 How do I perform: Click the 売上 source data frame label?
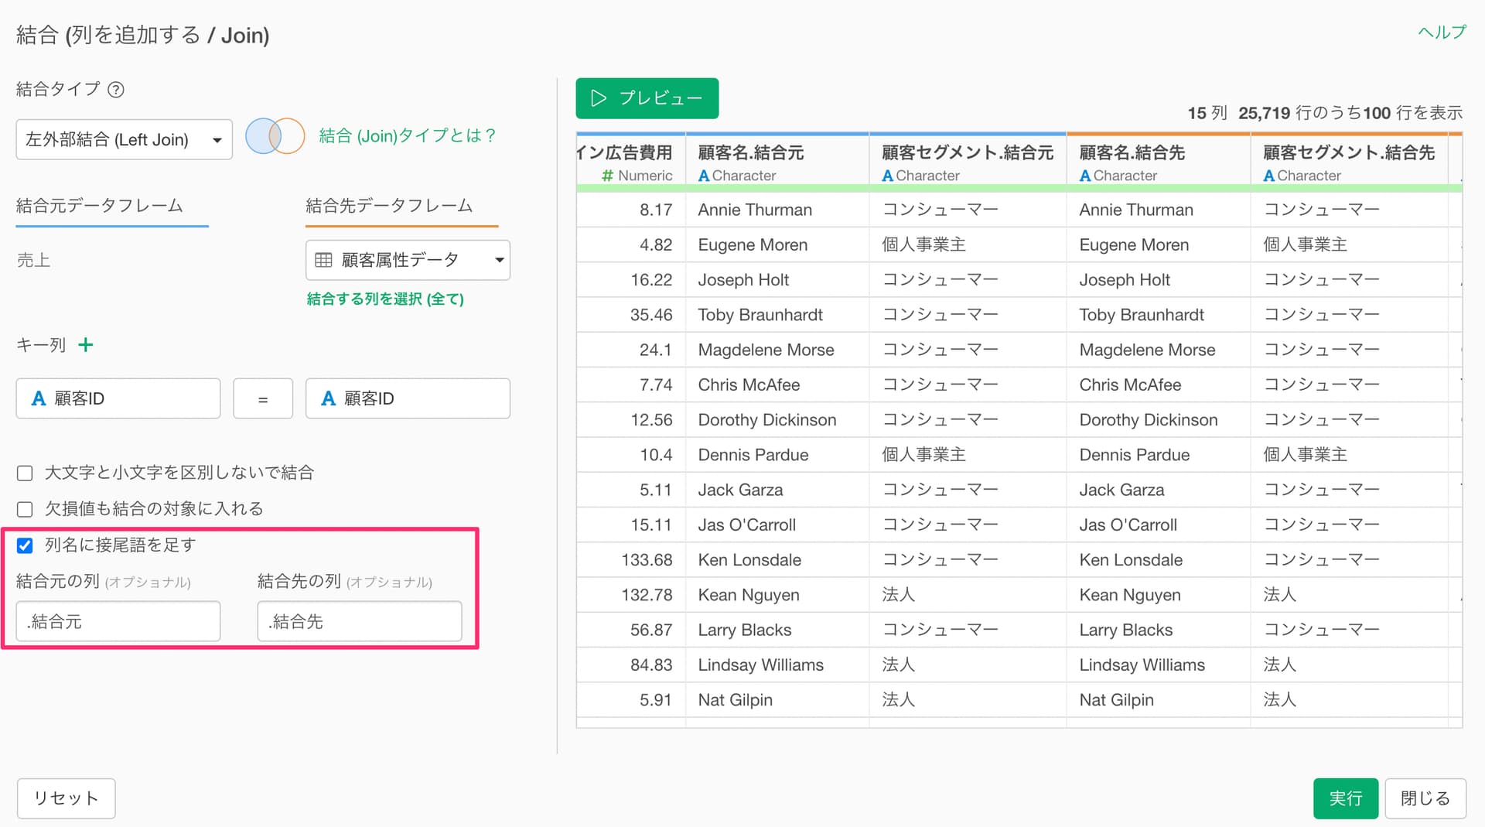[x=33, y=261]
